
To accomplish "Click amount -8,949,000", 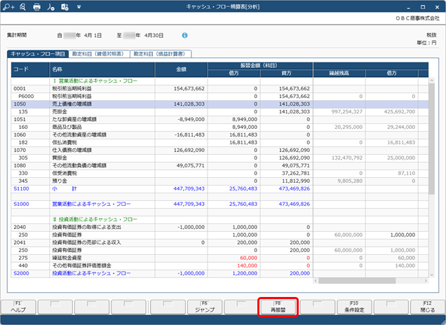I will [x=191, y=119].
